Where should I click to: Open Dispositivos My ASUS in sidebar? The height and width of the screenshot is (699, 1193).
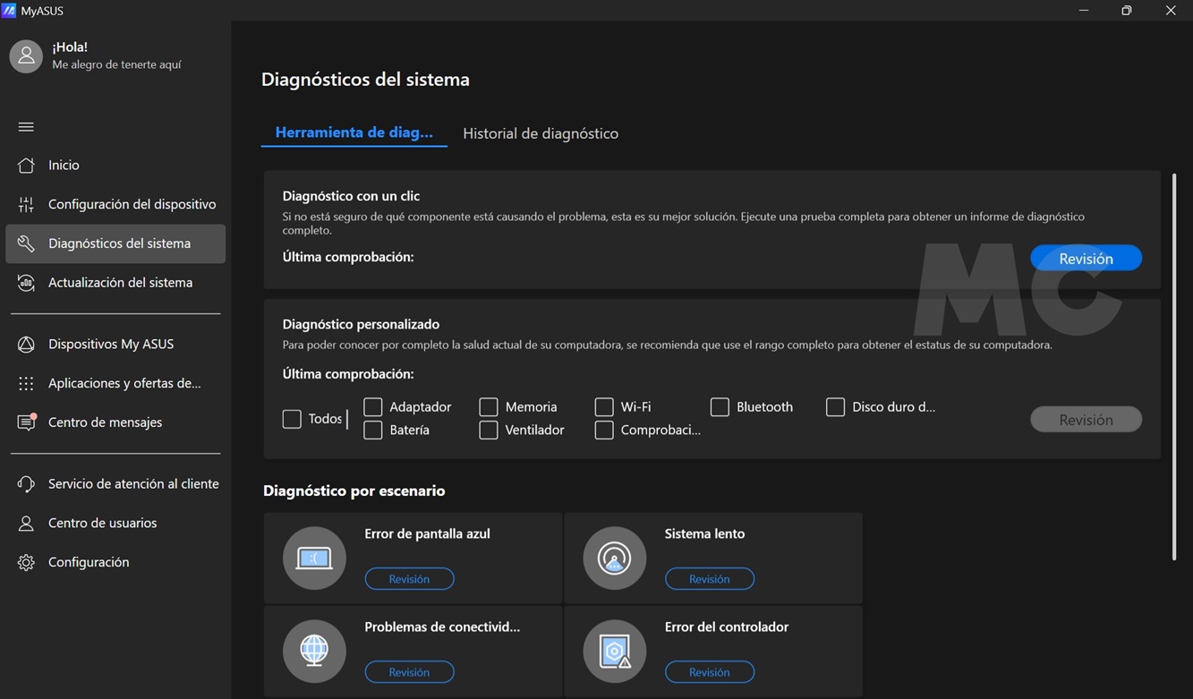tap(111, 345)
